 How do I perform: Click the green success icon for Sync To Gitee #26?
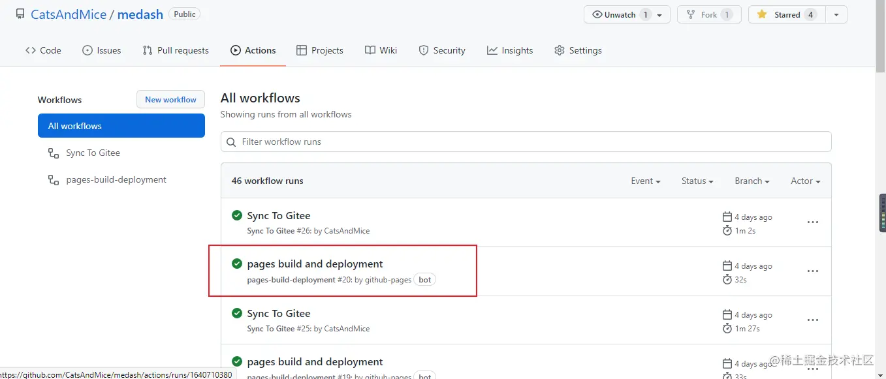(237, 215)
